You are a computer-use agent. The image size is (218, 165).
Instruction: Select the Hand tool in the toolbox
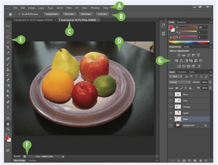(8, 124)
